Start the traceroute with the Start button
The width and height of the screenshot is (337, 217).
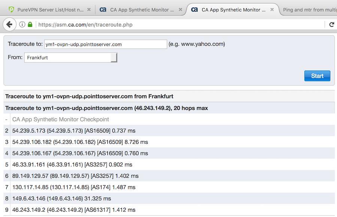317,76
